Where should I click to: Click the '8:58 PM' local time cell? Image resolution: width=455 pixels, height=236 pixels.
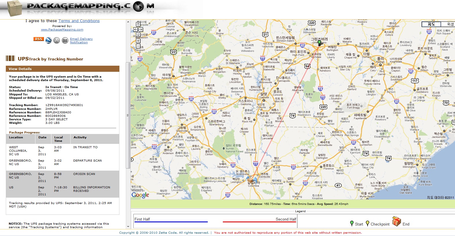point(58,176)
